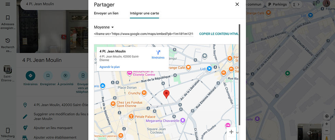Click the À proximité button
This screenshot has height=140, width=335.
coord(65,76)
